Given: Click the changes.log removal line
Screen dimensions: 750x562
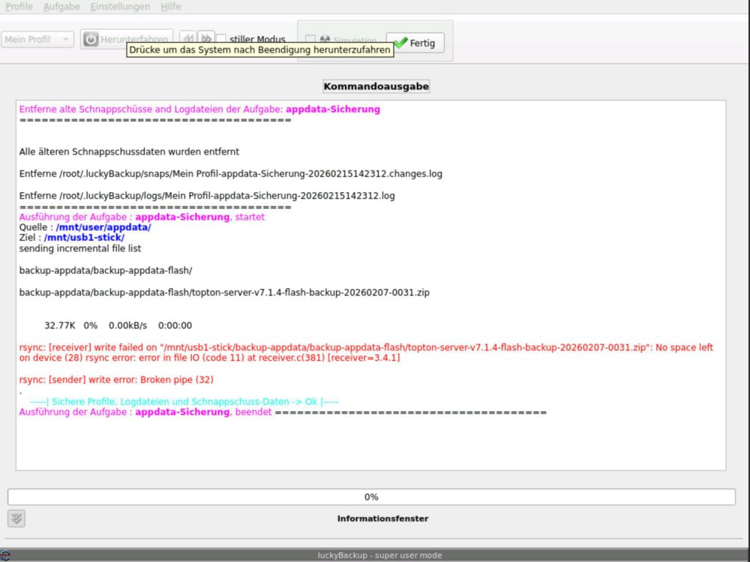Looking at the screenshot, I should click(230, 174).
